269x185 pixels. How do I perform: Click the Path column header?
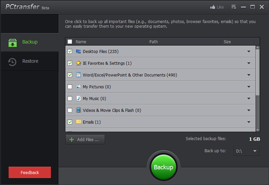click(153, 42)
